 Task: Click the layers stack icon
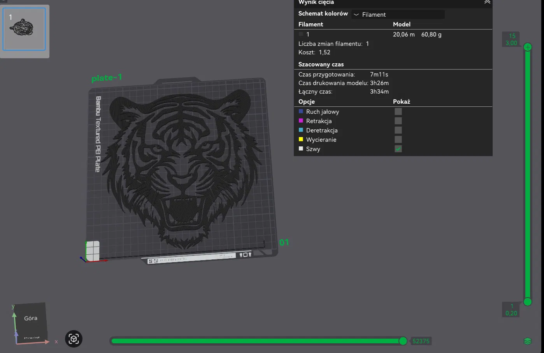point(528,341)
